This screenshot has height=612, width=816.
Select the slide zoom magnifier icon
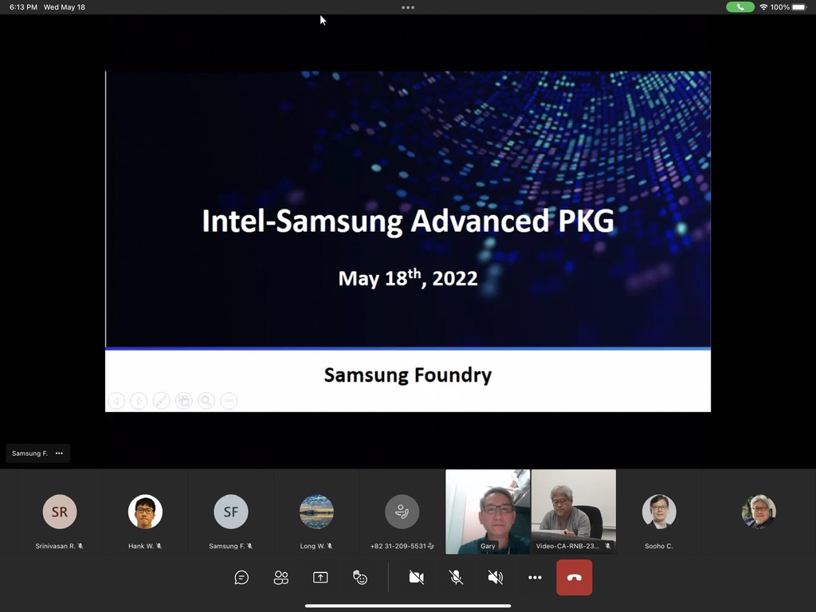pyautogui.click(x=206, y=401)
